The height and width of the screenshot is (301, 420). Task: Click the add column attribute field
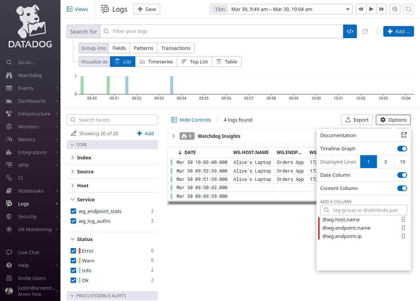coord(363,210)
